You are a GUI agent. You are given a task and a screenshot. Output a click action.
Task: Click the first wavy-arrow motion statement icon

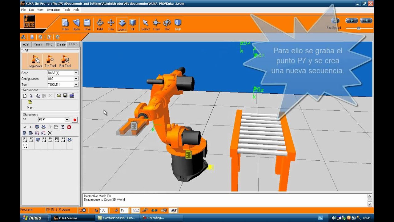[24, 127]
